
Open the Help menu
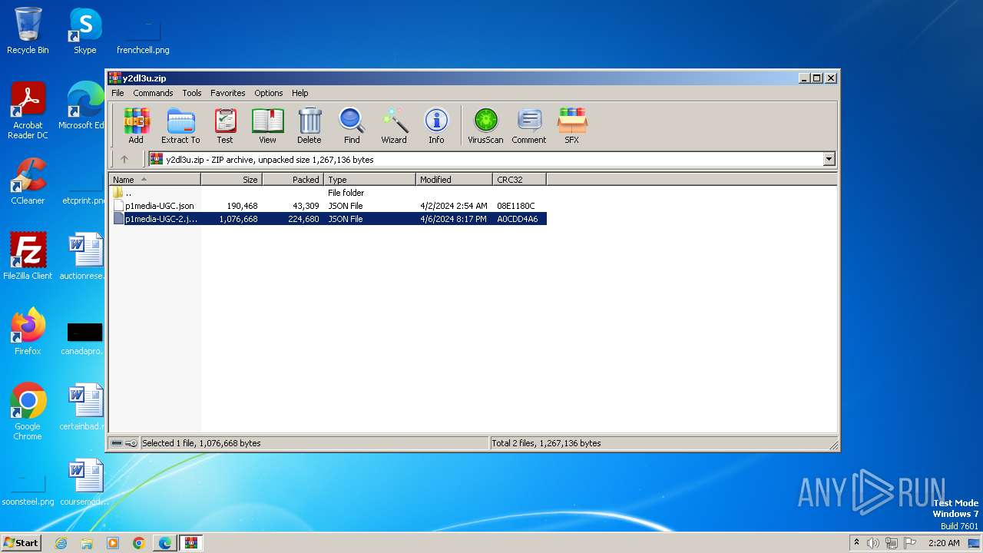coord(300,93)
